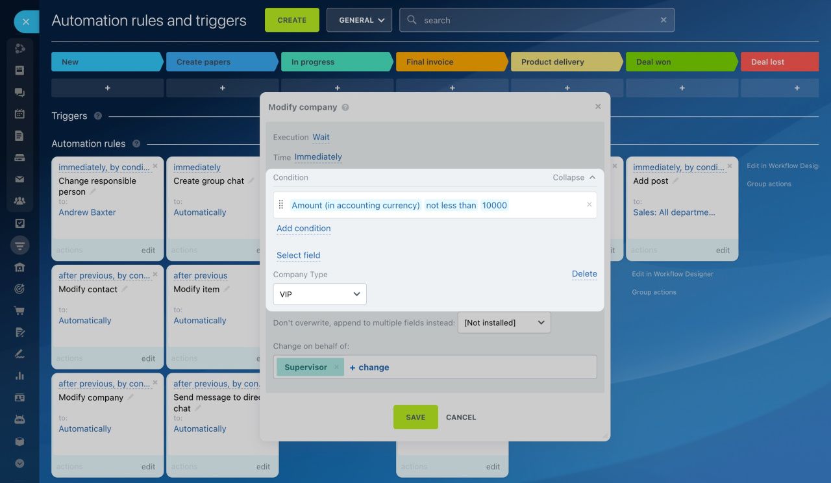Open the Marketing target icon in the sidebar
Screen dimensions: 831x483
point(19,289)
